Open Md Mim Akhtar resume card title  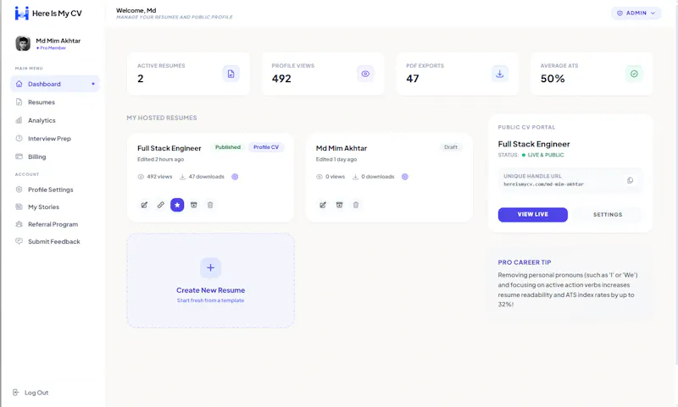(x=342, y=148)
